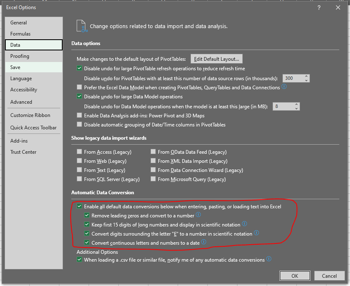Click info icon for converting digits around letter E
This screenshot has width=350, height=286.
point(256,233)
